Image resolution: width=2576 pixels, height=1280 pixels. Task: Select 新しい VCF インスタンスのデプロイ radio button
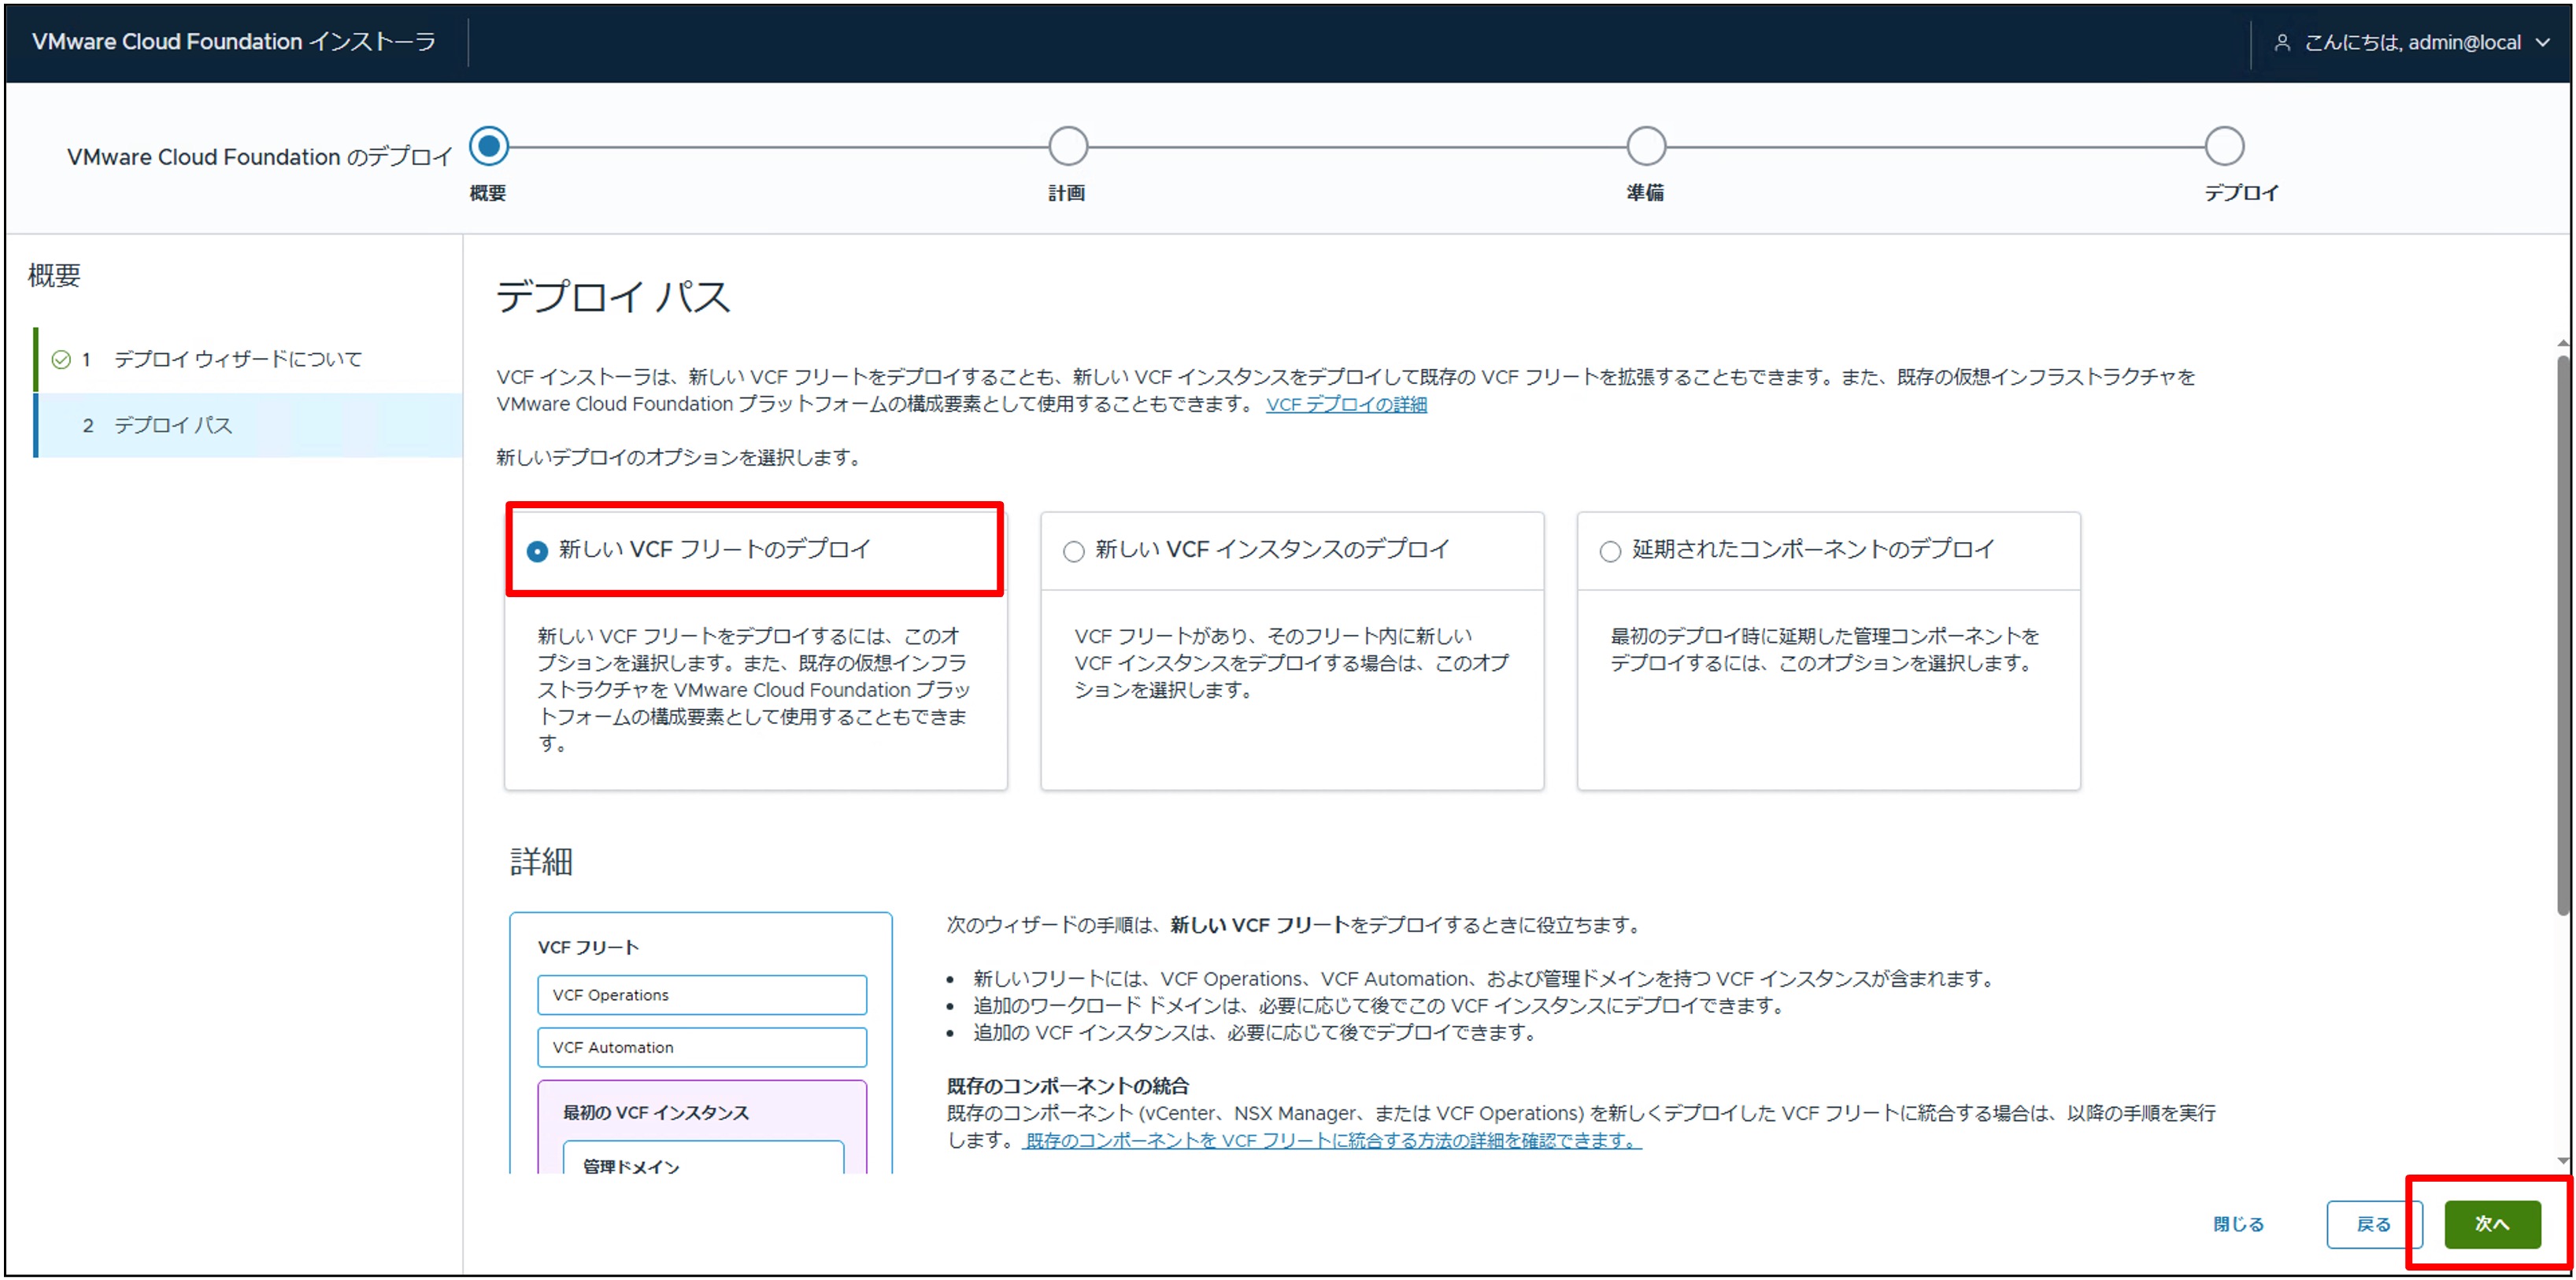click(1074, 551)
